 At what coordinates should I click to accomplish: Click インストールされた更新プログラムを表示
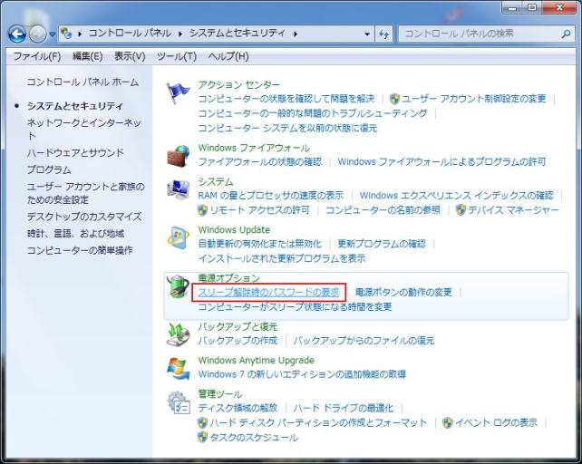point(282,258)
